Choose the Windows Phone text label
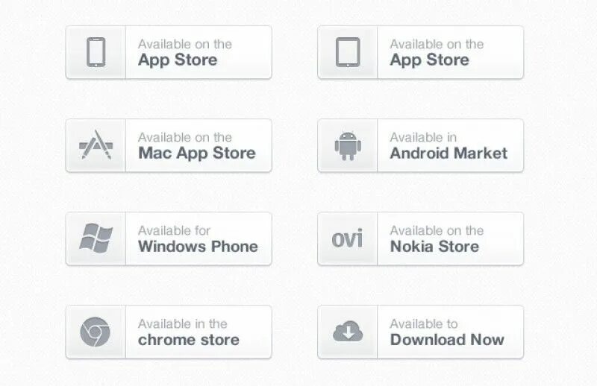597x386 pixels. (198, 247)
